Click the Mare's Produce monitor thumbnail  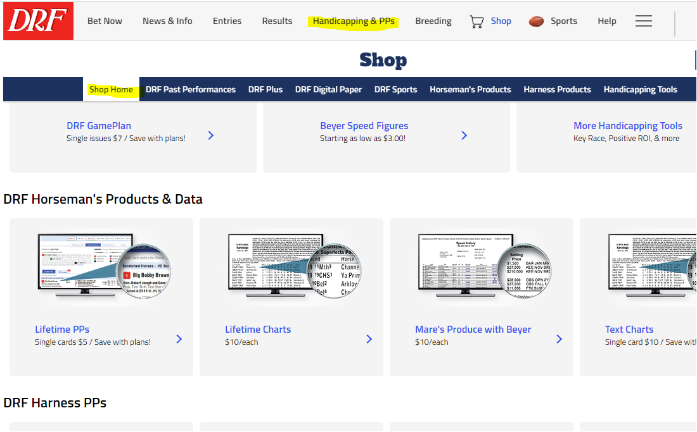point(485,265)
